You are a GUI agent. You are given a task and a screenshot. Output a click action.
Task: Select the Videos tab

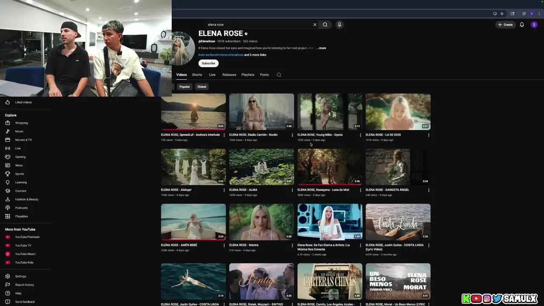click(x=181, y=75)
